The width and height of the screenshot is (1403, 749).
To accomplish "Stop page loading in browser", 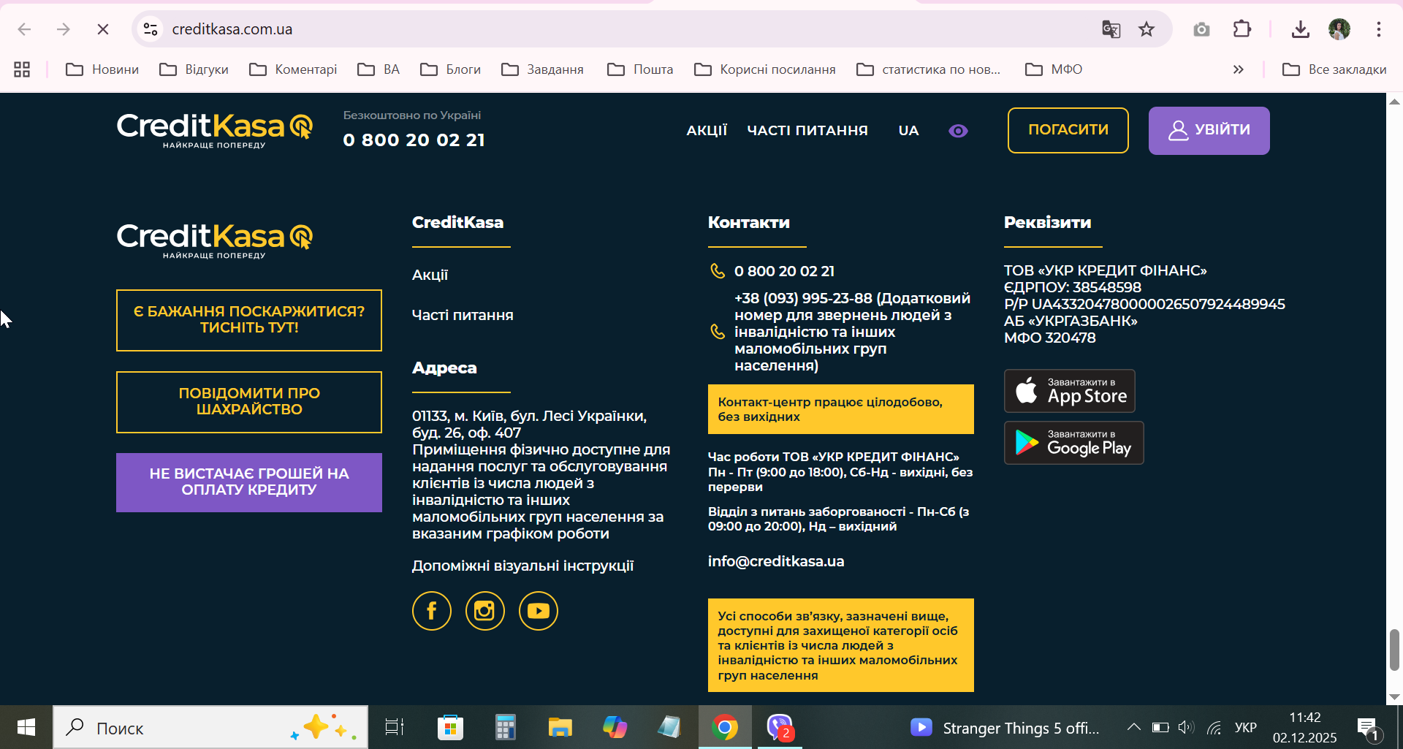I will click(103, 29).
